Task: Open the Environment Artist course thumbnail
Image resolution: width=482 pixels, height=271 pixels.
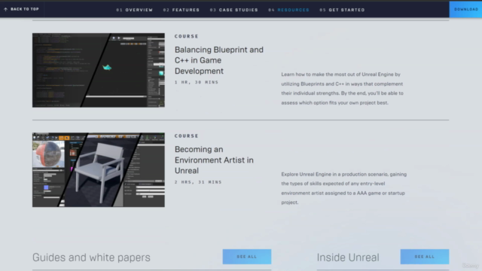Action: click(99, 170)
